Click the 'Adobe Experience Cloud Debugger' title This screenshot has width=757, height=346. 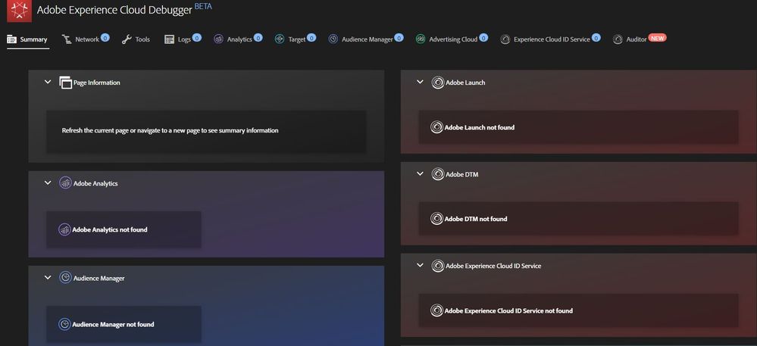point(114,10)
